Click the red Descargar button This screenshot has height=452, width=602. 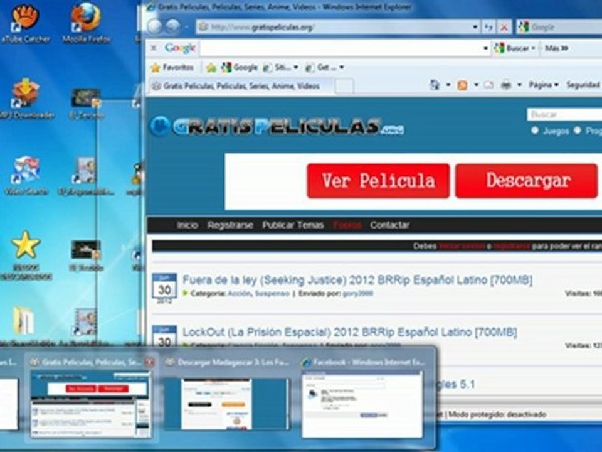[527, 181]
